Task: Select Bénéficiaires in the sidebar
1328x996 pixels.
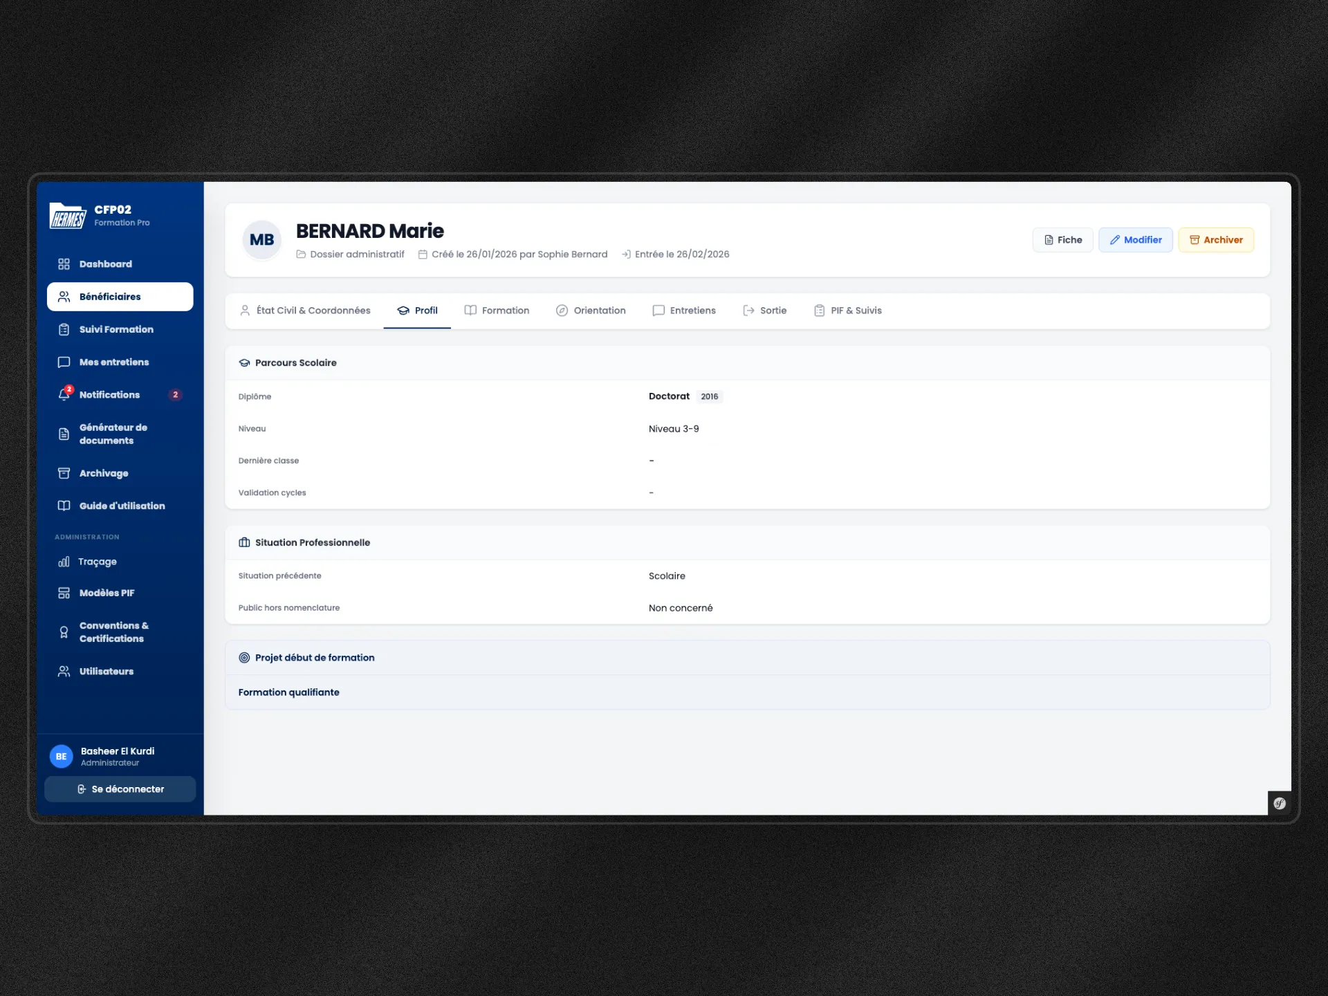Action: pos(120,297)
